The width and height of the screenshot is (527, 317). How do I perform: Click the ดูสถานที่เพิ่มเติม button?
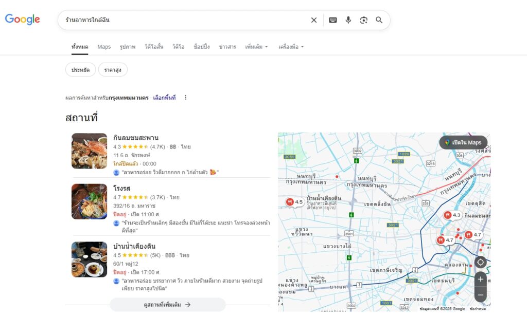pyautogui.click(x=168, y=304)
